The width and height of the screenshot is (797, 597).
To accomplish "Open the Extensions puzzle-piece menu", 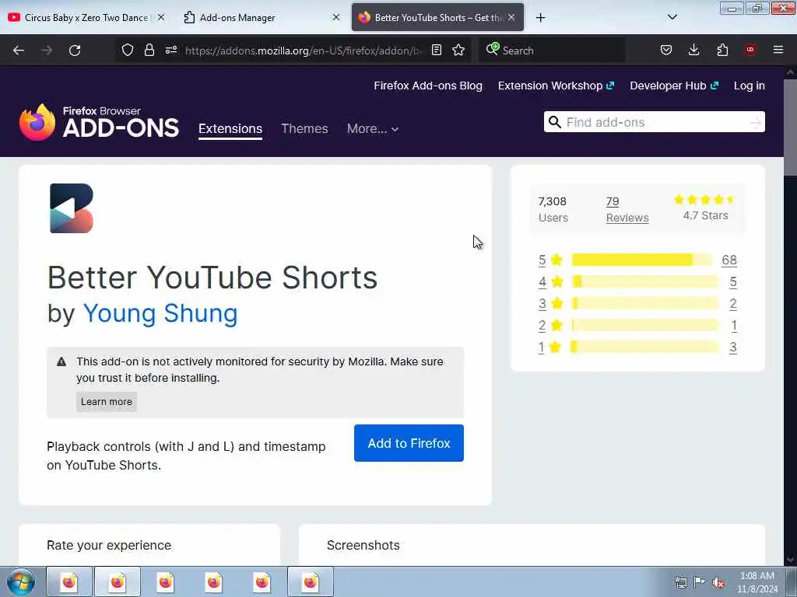I will point(722,50).
